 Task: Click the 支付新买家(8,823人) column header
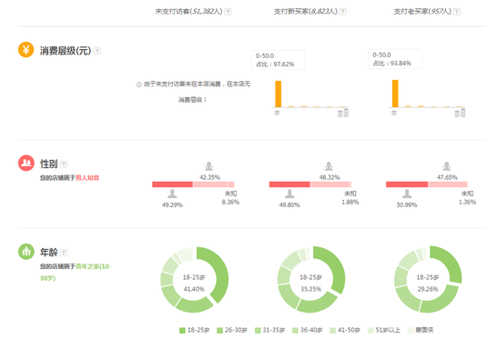tap(306, 12)
